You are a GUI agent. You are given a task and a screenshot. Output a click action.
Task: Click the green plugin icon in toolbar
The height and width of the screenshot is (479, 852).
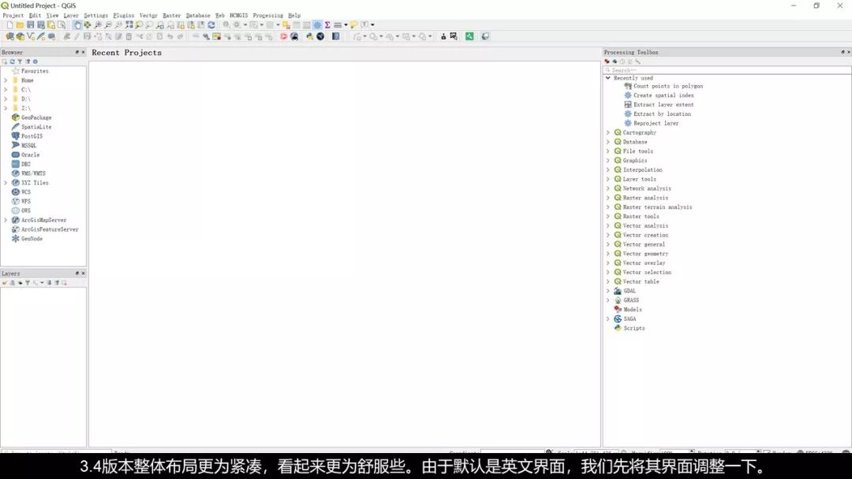coord(469,36)
